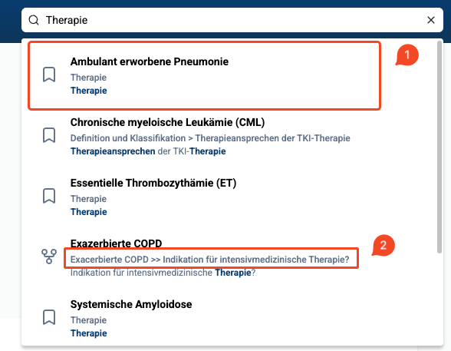
Task: Click the Exacerbierte COPD breadcrumb path
Action: [209, 260]
